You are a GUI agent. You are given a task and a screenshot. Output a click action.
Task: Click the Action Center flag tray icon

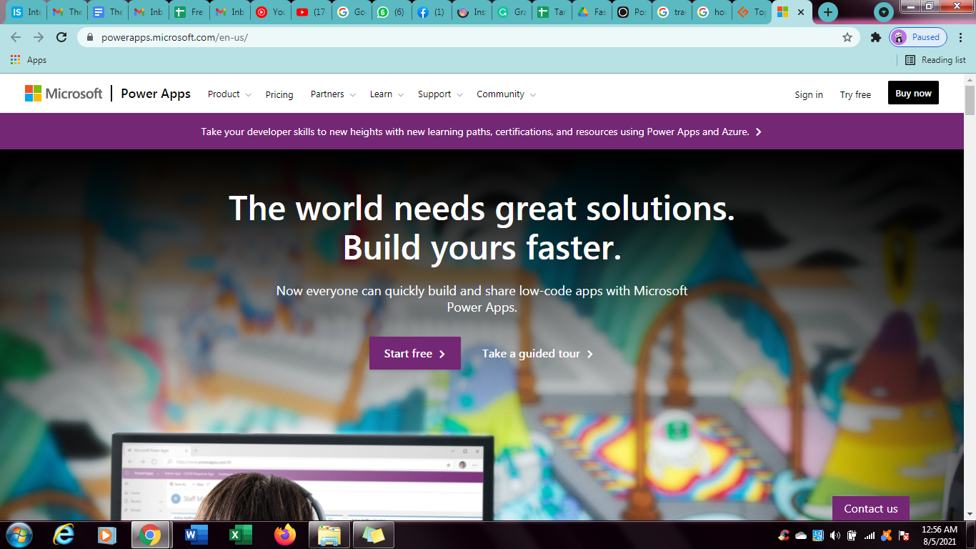[904, 535]
